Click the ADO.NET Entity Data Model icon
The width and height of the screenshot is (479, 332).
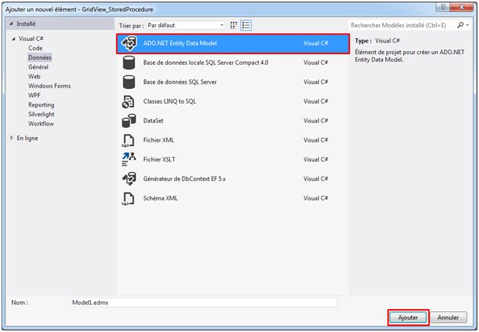tap(129, 43)
